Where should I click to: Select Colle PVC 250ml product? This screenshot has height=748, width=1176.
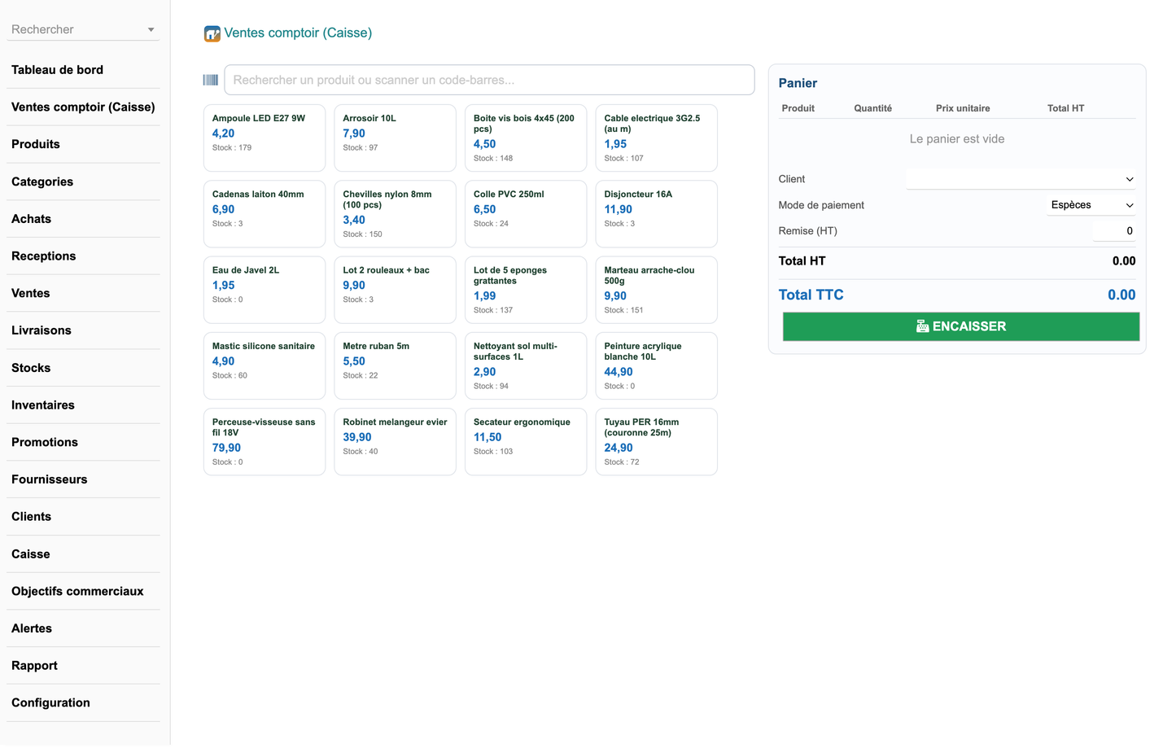click(x=526, y=214)
